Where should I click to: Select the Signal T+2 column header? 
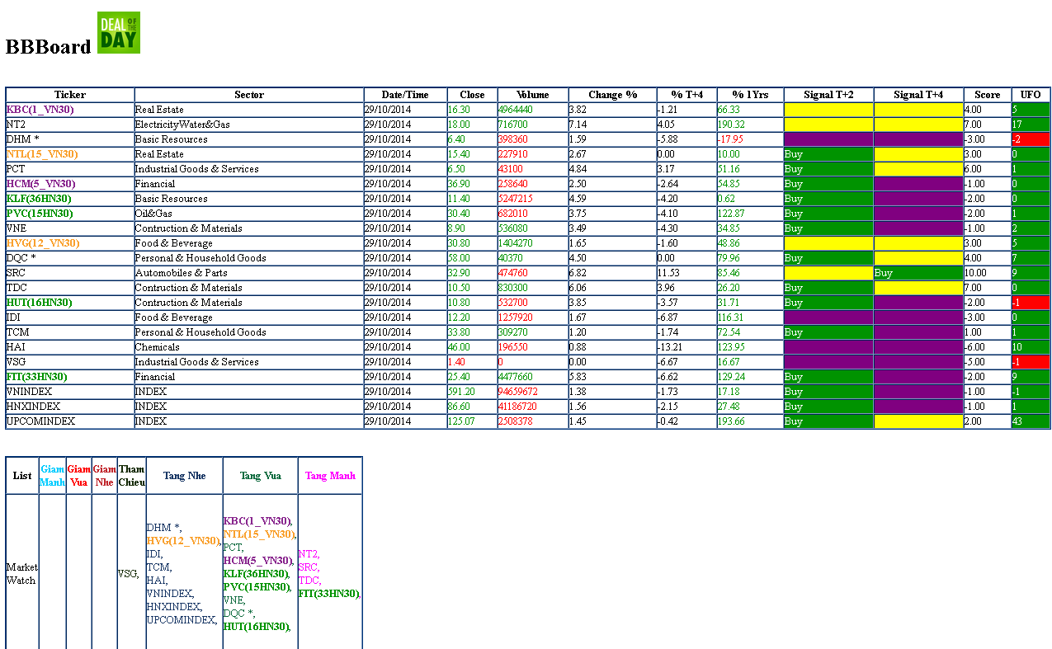828,95
